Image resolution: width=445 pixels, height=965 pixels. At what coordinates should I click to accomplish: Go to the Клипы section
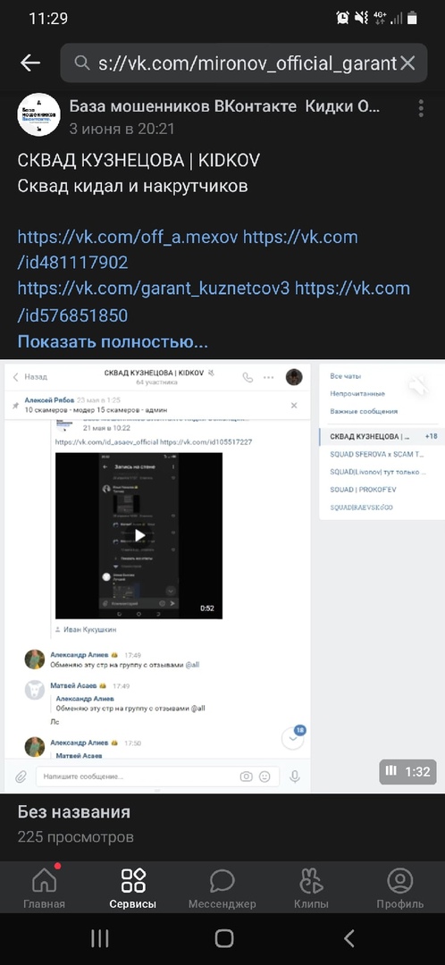312,889
